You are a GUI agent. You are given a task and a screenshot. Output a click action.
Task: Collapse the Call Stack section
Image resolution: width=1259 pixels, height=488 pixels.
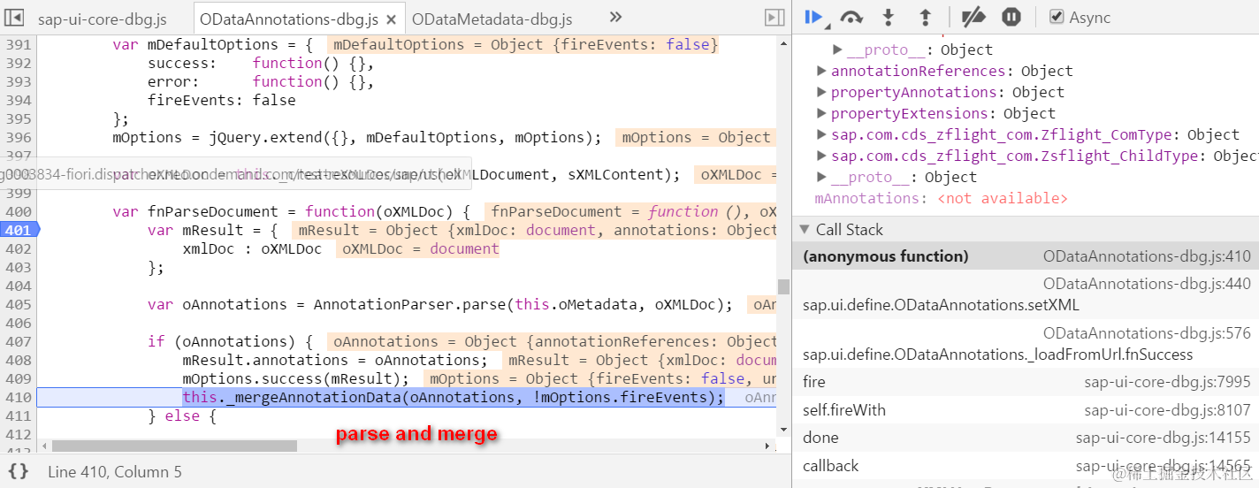(805, 229)
